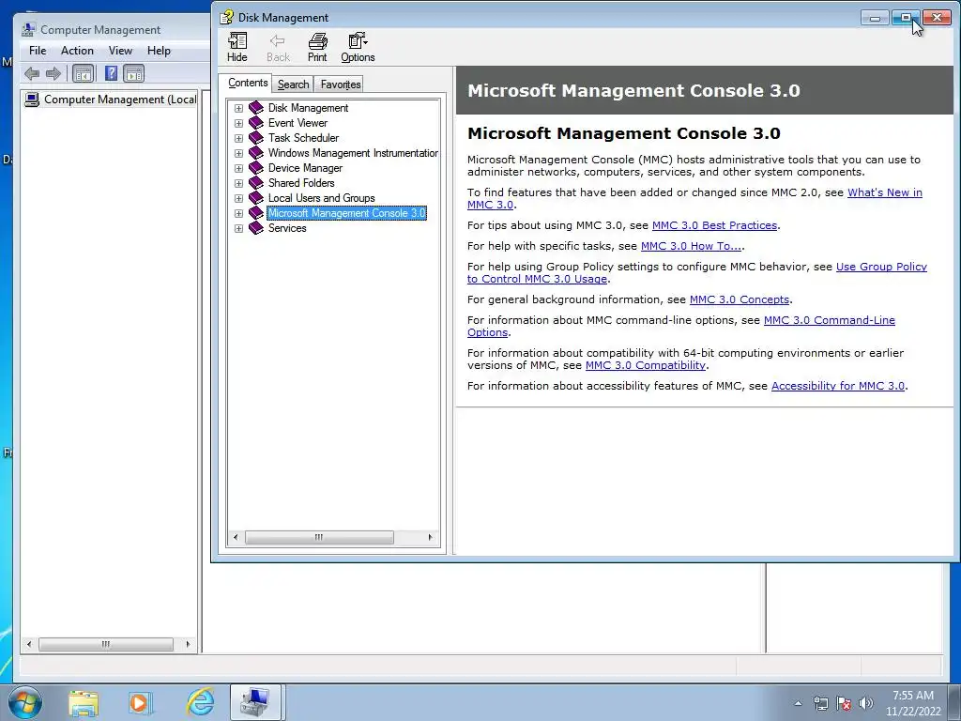Open MMC 3.0 Command-Line Options link

[830, 320]
